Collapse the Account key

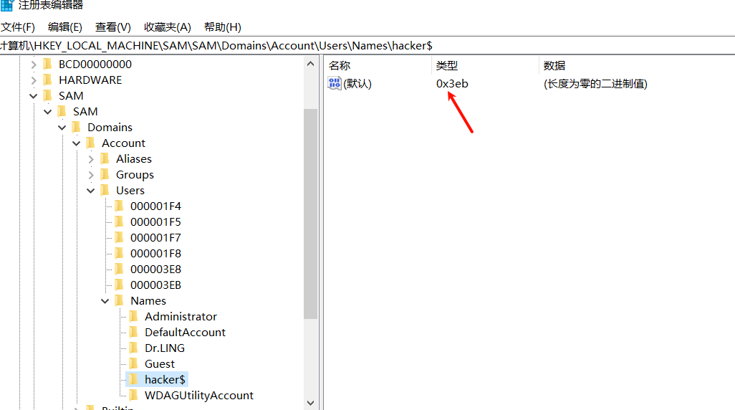77,143
